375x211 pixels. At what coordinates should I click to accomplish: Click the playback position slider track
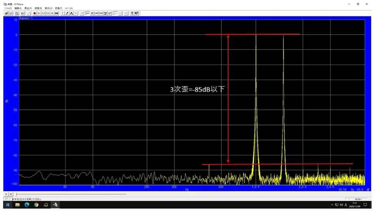point(71,194)
